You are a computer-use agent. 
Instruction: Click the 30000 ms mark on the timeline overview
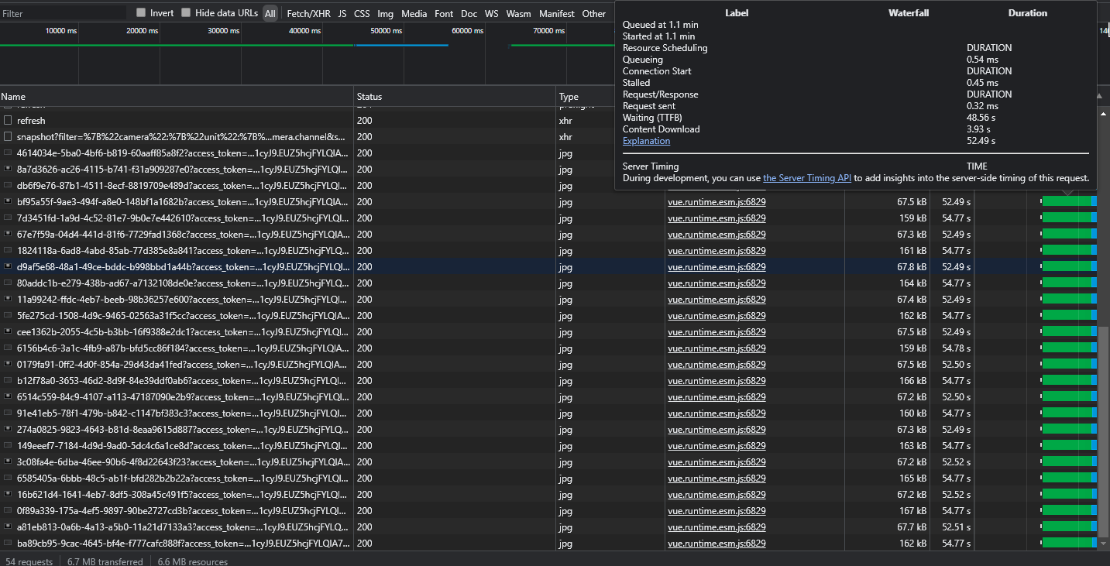(x=224, y=31)
